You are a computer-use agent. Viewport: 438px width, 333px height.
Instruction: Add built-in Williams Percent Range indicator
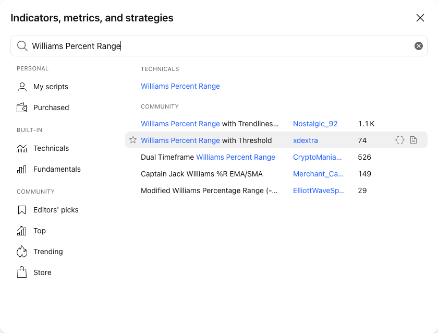tap(180, 86)
